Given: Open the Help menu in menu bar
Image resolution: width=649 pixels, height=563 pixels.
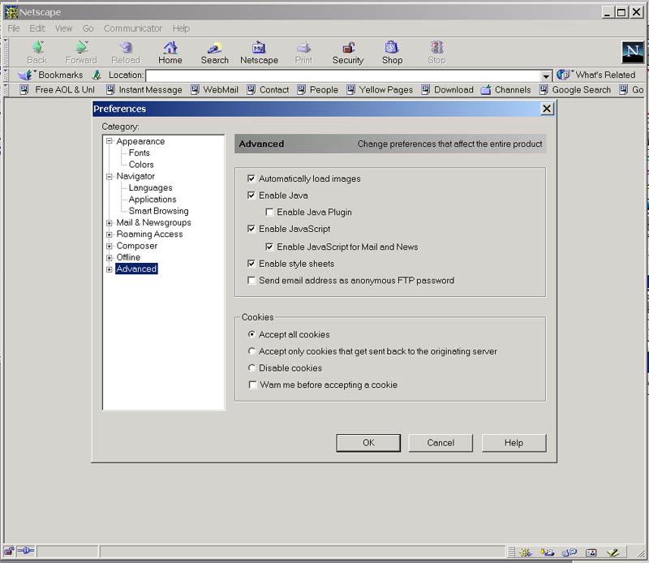Looking at the screenshot, I should point(181,28).
